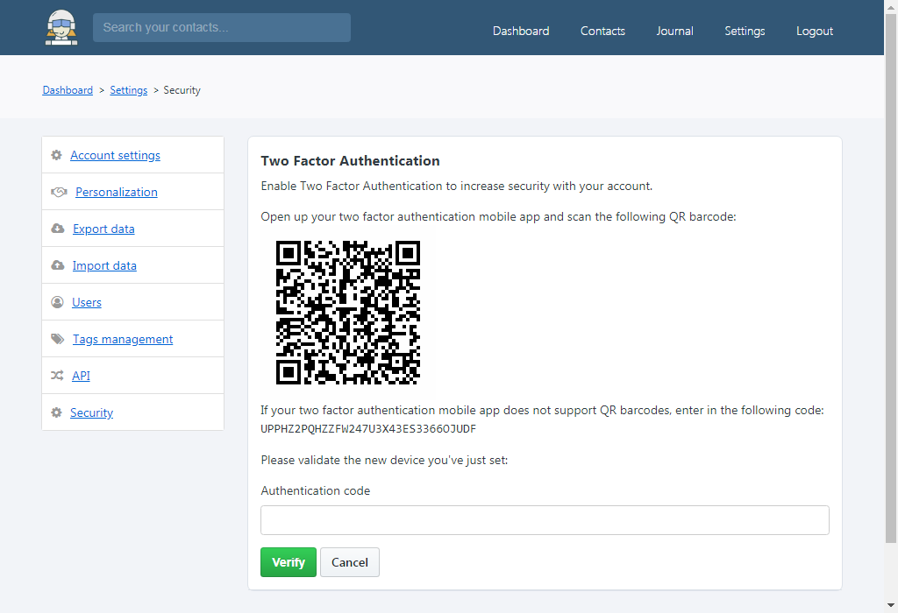
Task: Focus the Search your contacts field
Action: pyautogui.click(x=222, y=27)
